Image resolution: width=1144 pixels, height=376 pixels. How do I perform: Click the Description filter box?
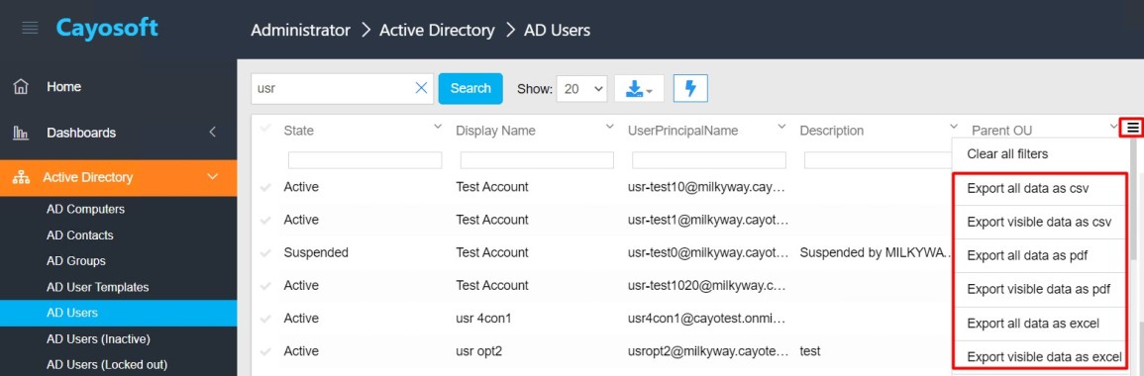879,160
